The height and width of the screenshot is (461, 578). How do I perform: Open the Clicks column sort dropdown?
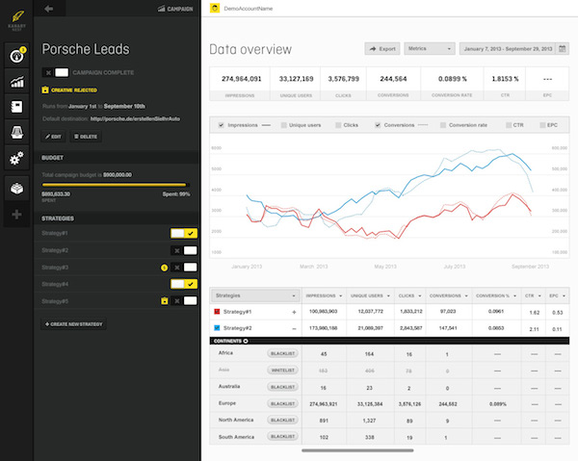pyautogui.click(x=419, y=296)
